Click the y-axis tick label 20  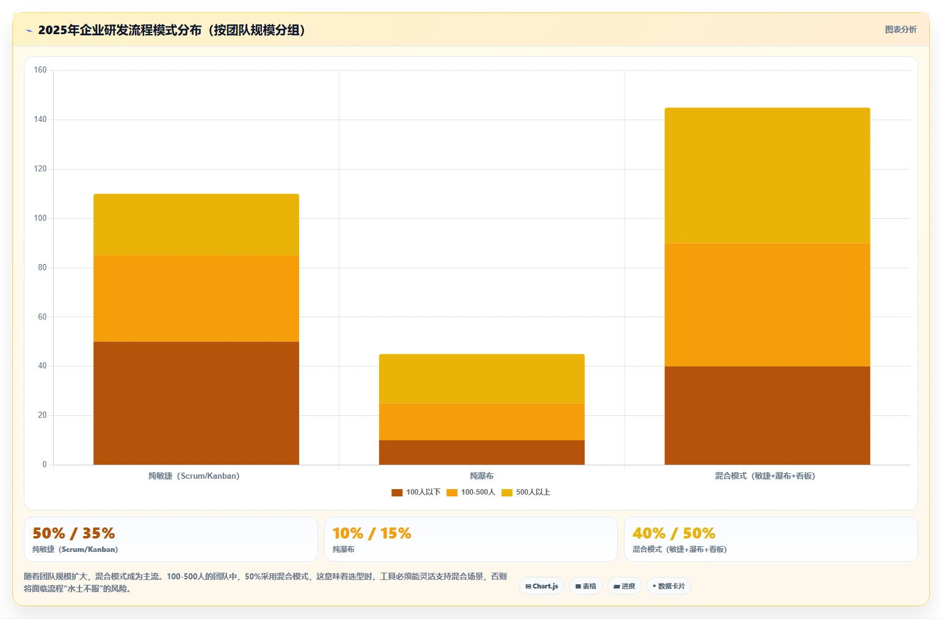42,415
